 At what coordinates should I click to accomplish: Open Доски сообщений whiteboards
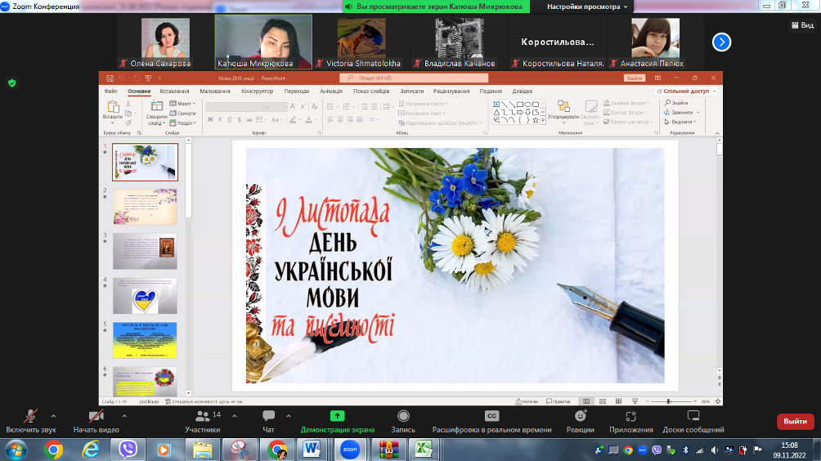pos(693,417)
